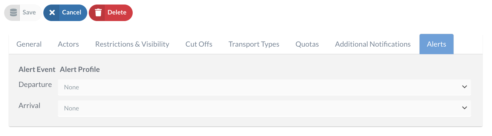Select the active Alerts tab

click(436, 44)
